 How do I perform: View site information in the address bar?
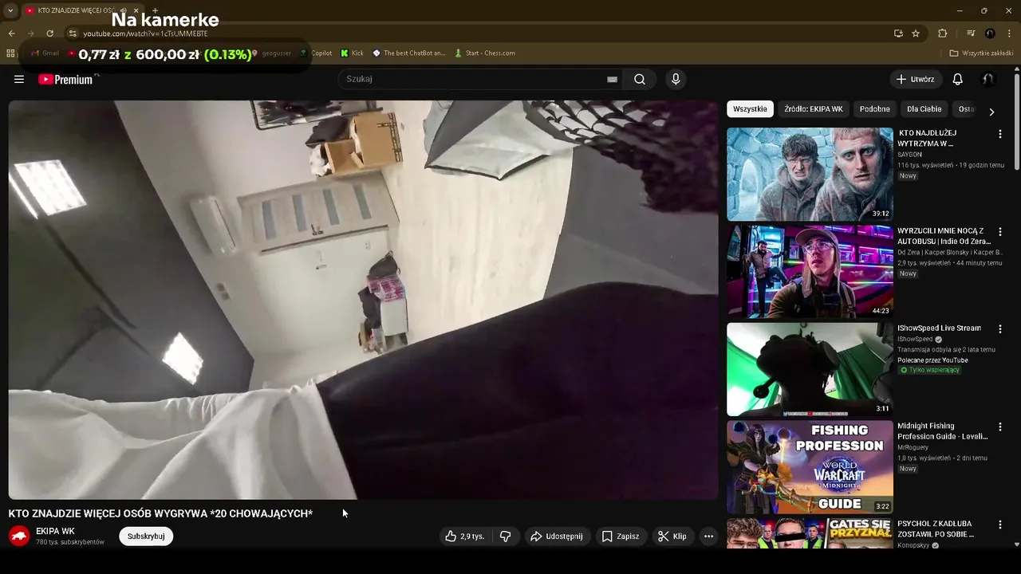click(73, 33)
